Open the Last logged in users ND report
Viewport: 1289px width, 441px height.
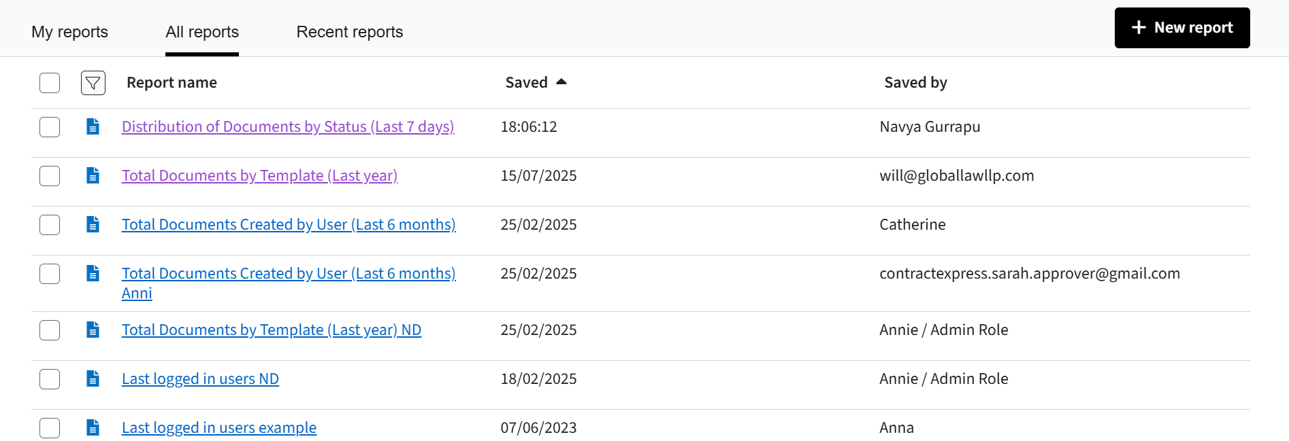pyautogui.click(x=200, y=378)
